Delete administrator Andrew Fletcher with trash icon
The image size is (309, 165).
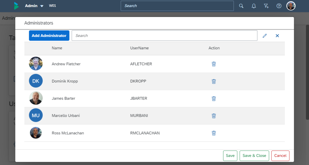coord(214,64)
